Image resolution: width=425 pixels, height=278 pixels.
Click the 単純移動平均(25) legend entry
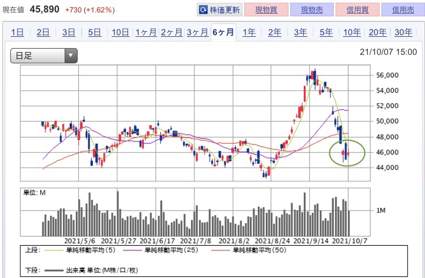(x=171, y=250)
